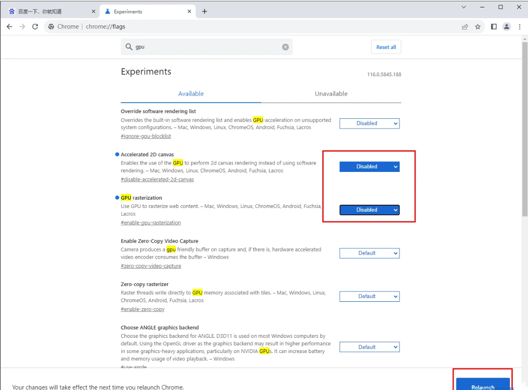Click blue modified dot beside GPU rasterization
Image resolution: width=528 pixels, height=390 pixels.
coord(117,198)
